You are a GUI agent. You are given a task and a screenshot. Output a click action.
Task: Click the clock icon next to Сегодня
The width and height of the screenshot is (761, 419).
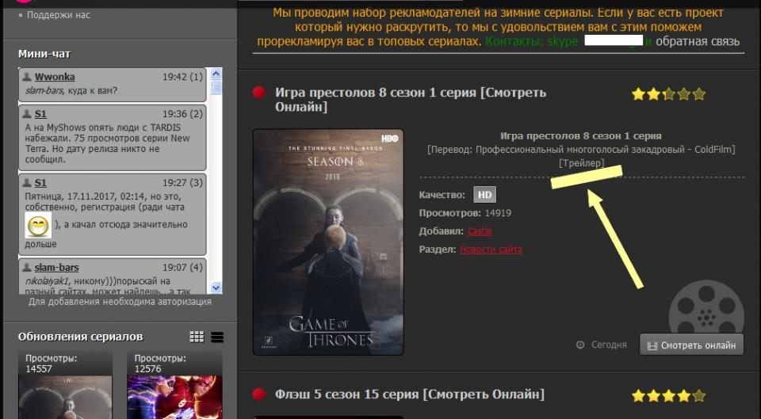(580, 345)
